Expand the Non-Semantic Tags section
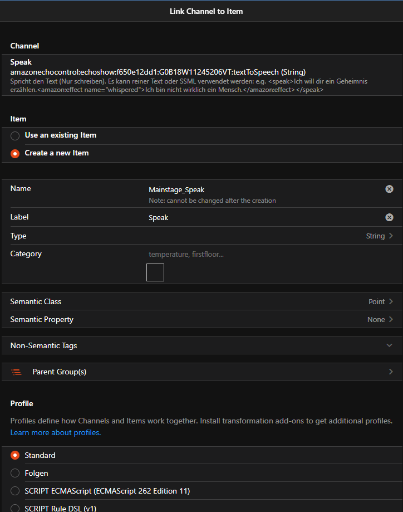403x512 pixels. coord(389,345)
